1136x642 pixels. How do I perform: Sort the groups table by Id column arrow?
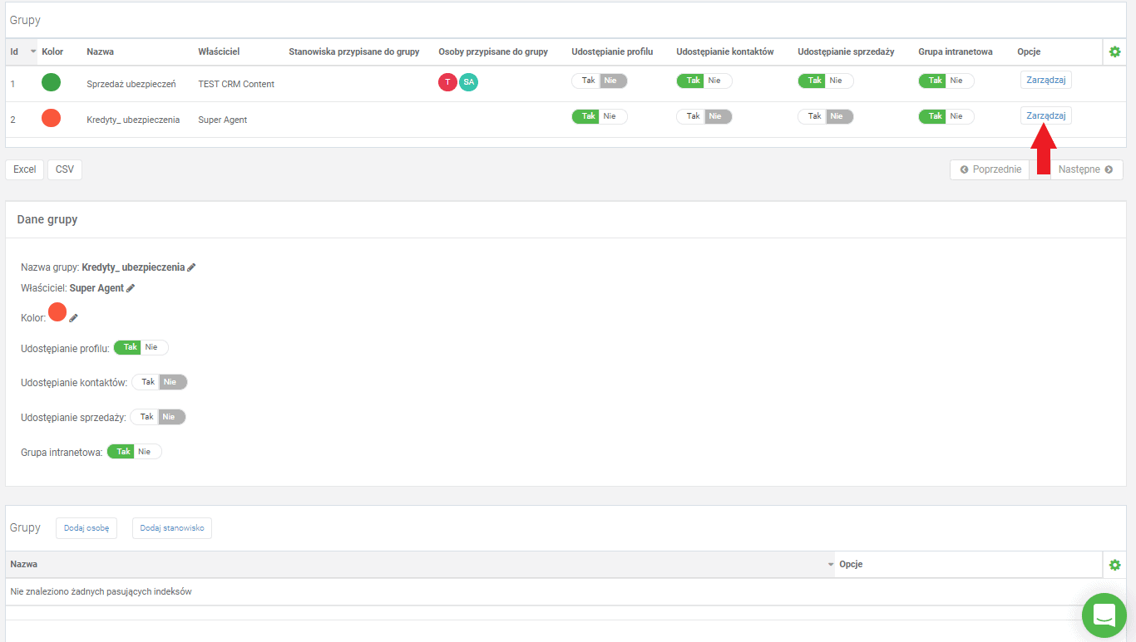pyautogui.click(x=33, y=51)
